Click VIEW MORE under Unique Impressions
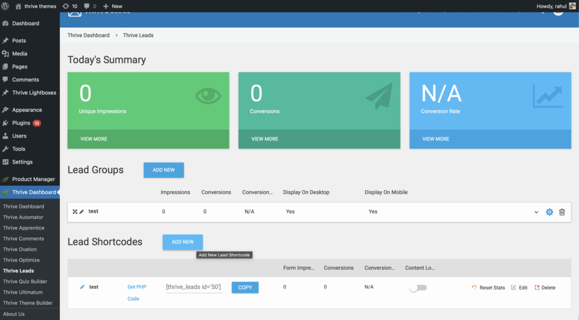The height and width of the screenshot is (320, 579). pyautogui.click(x=94, y=139)
